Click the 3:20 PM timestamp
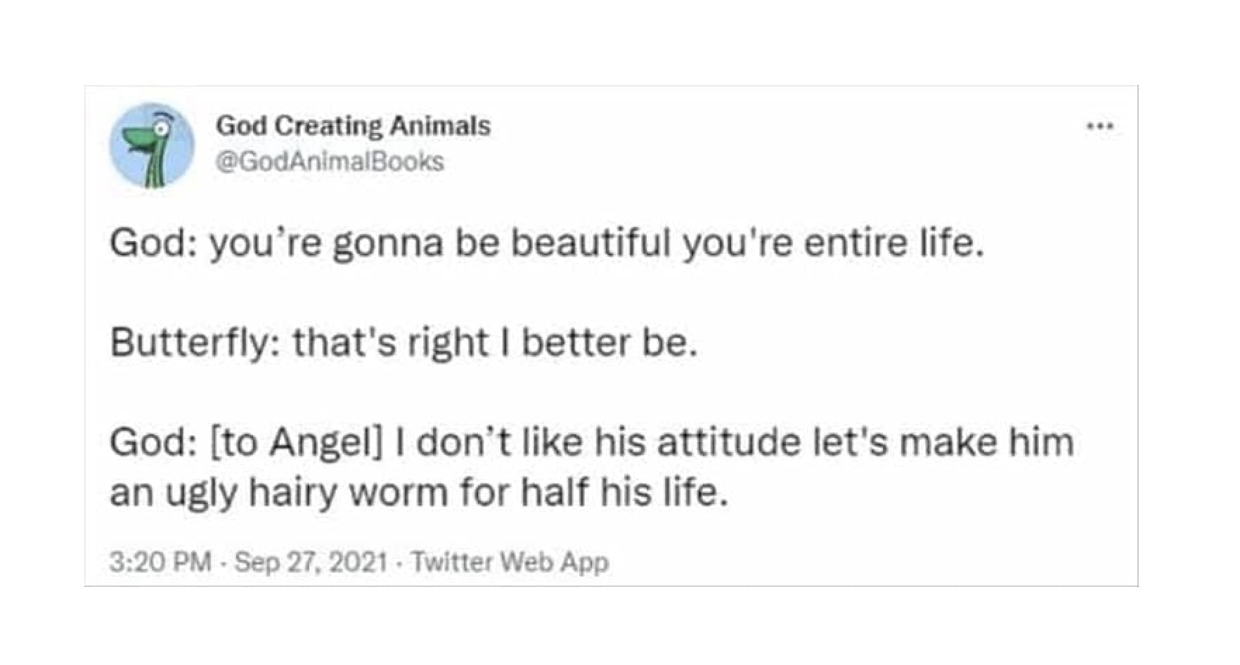This screenshot has width=1240, height=665. coord(160,562)
